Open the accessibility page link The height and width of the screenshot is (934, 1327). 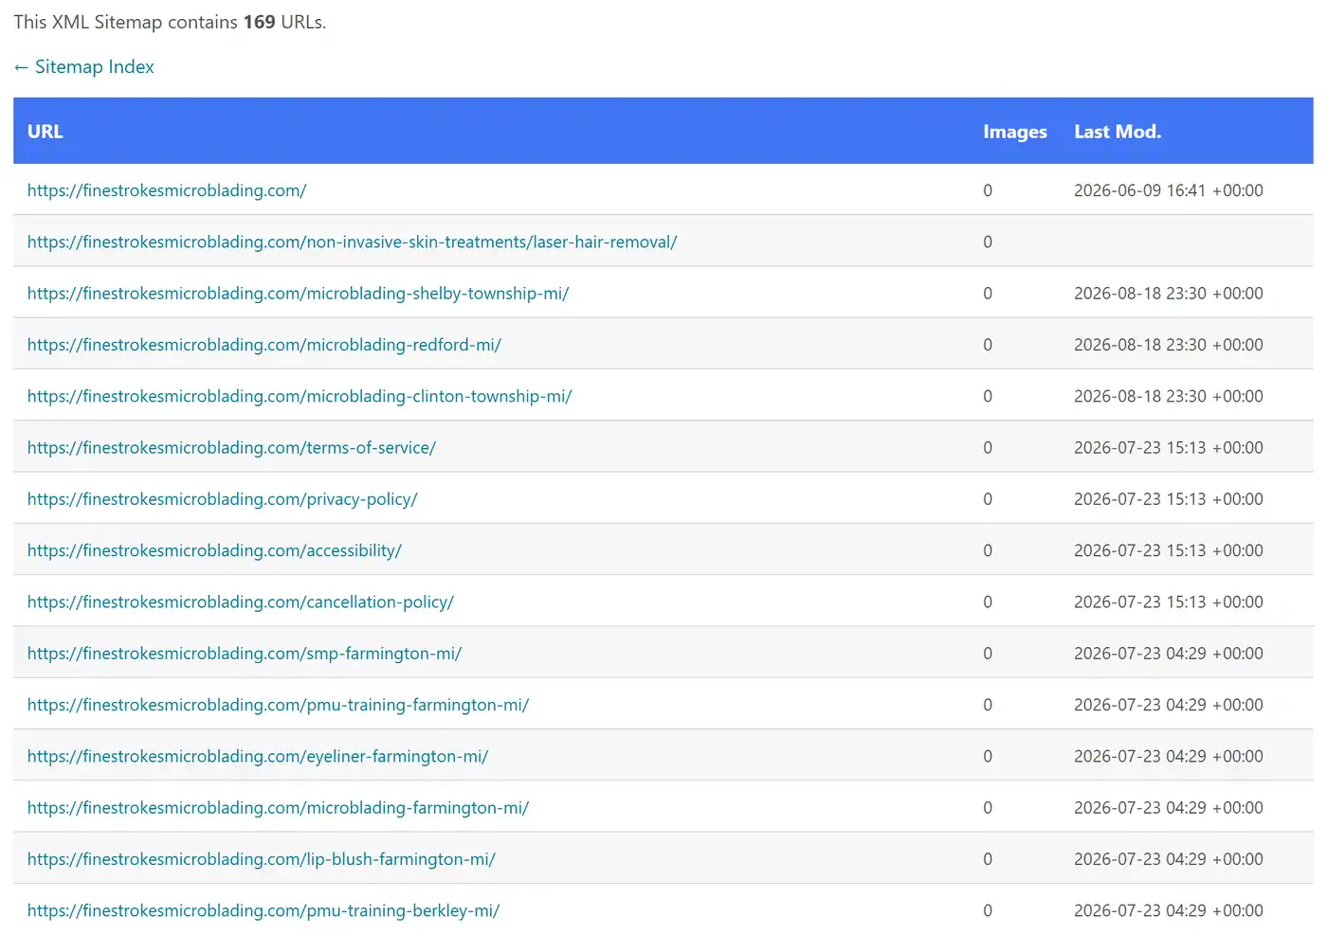pyautogui.click(x=214, y=550)
